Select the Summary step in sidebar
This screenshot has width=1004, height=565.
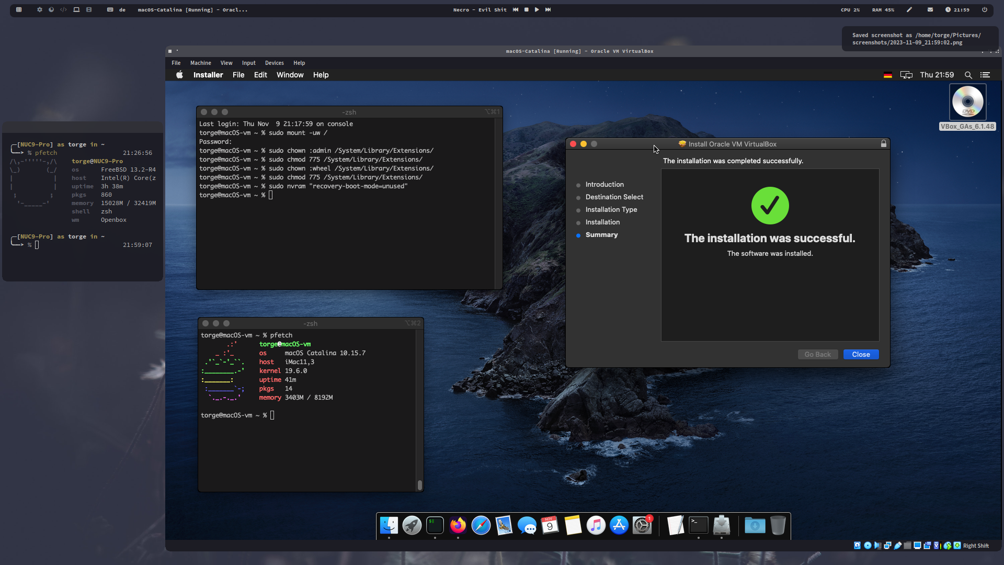[x=601, y=235]
